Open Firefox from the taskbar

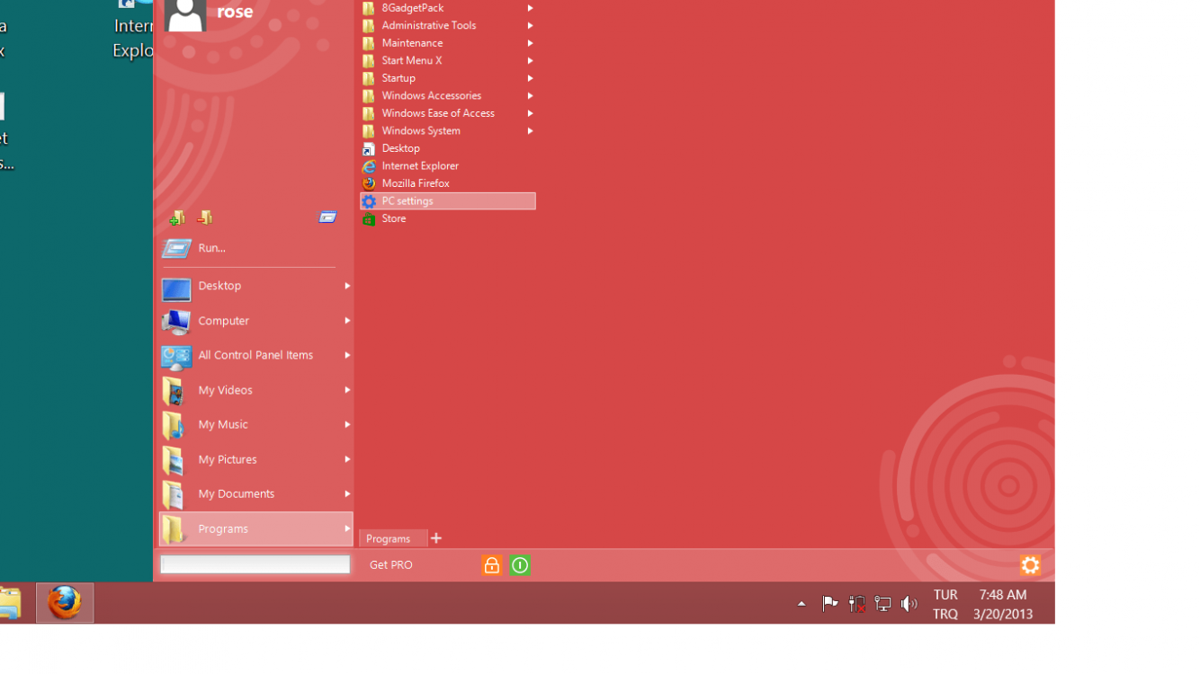click(65, 603)
